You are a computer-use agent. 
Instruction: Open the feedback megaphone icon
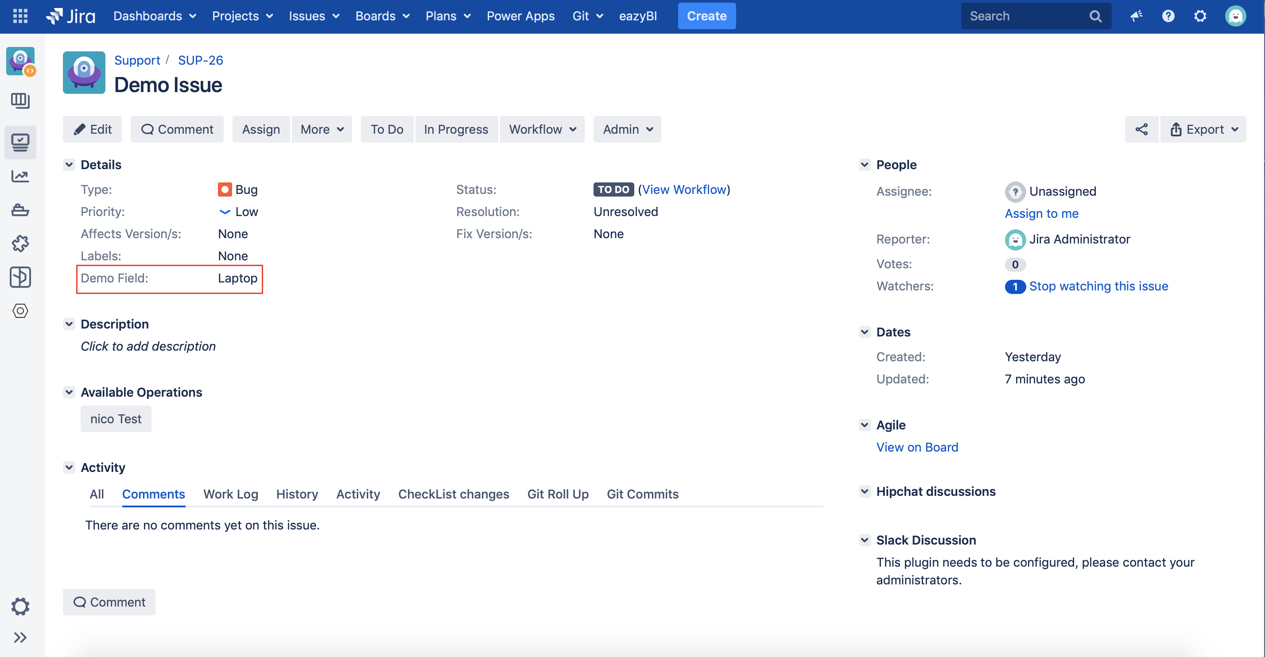coord(1136,16)
